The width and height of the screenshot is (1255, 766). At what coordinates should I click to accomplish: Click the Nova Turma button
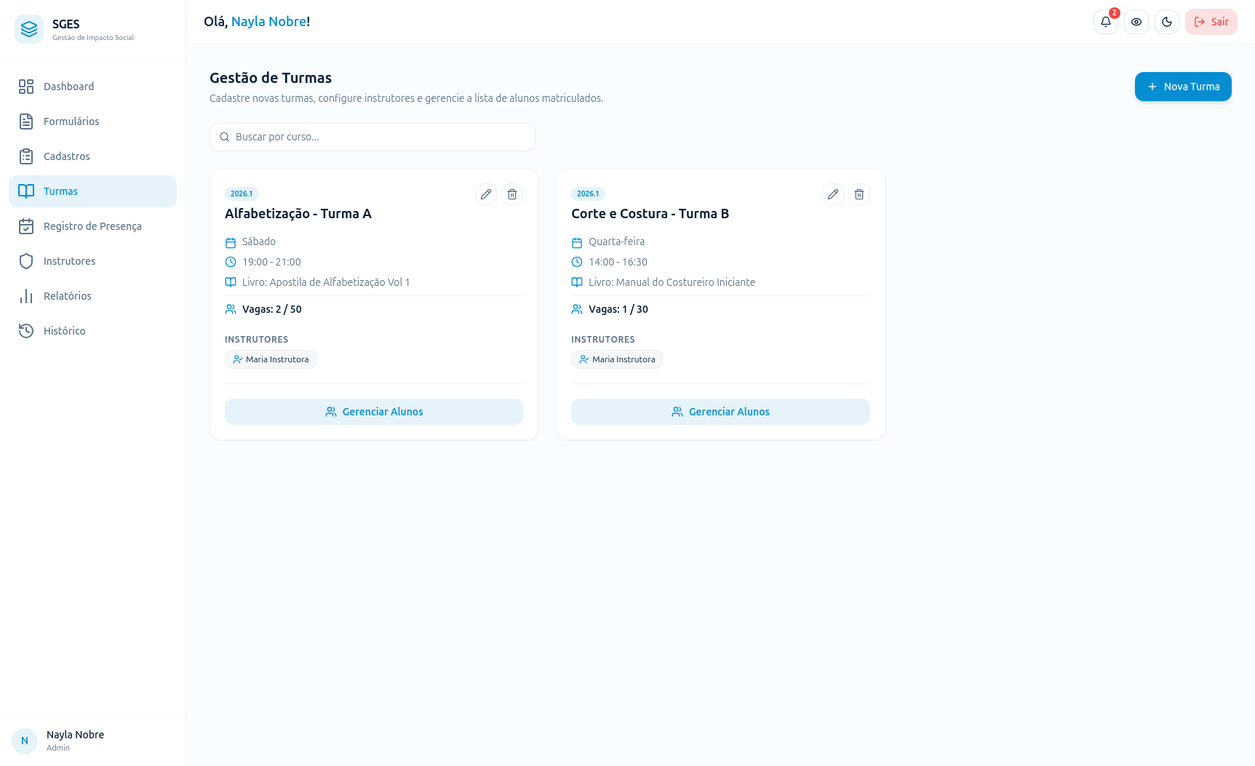[1182, 87]
